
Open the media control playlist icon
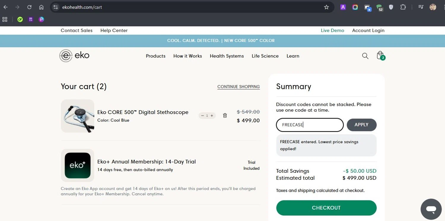coord(421,7)
